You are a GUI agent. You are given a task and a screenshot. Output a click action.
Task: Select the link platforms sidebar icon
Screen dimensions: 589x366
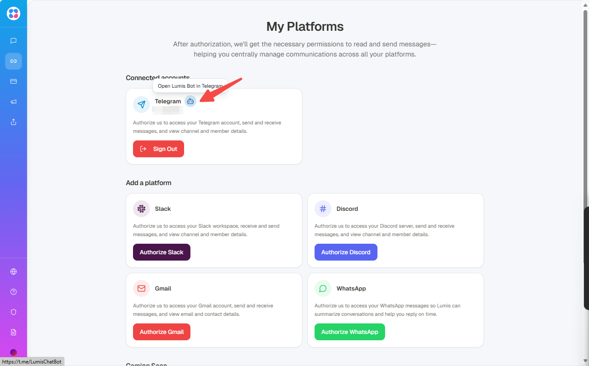click(x=14, y=61)
